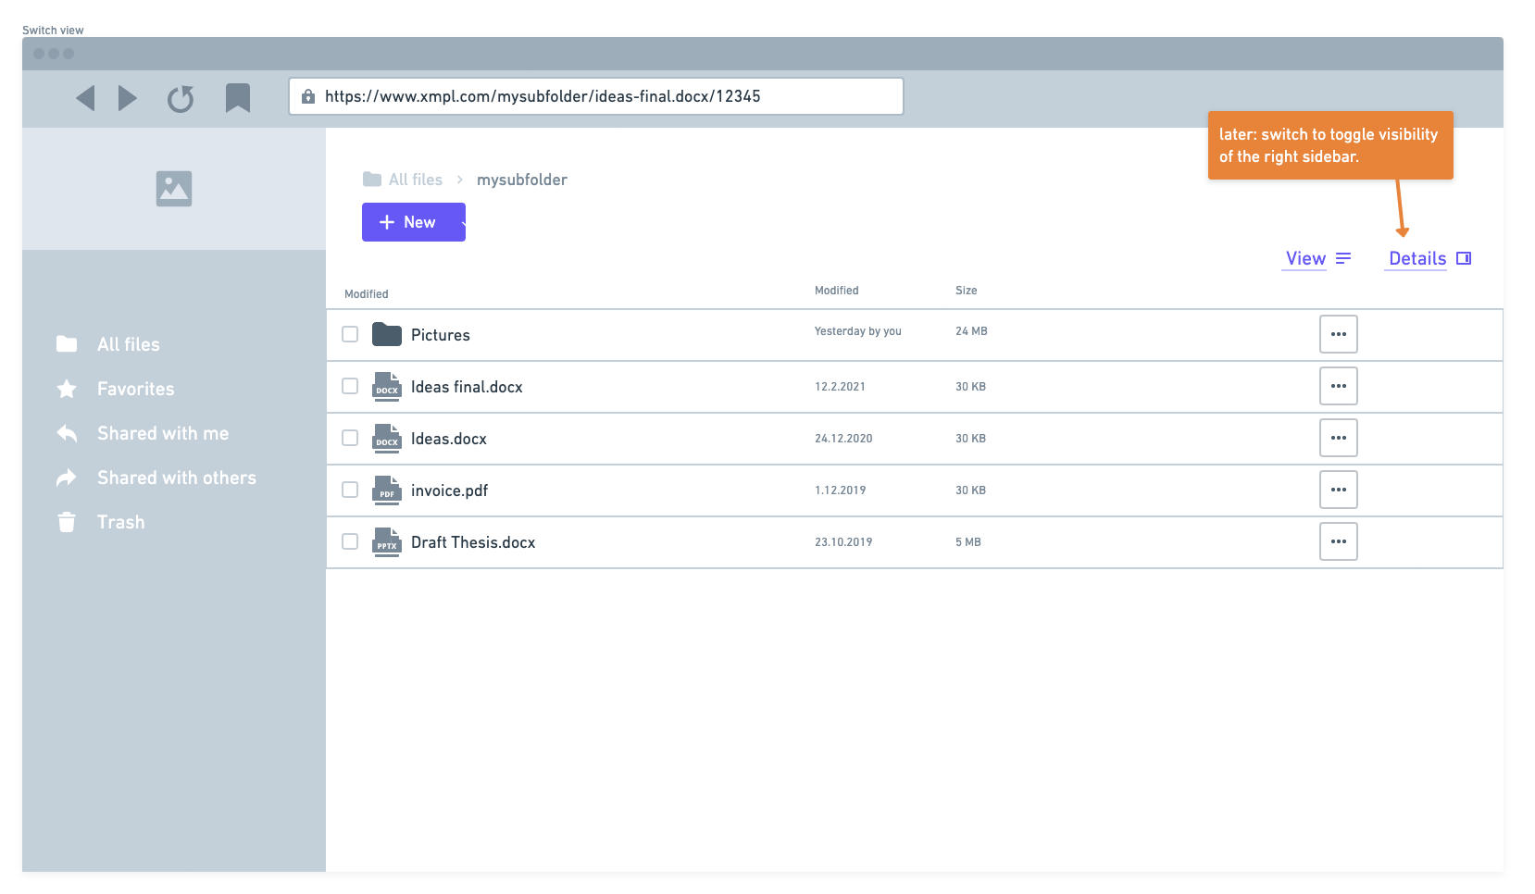Click the browser forward arrow
This screenshot has height=894, width=1535.
[x=128, y=98]
